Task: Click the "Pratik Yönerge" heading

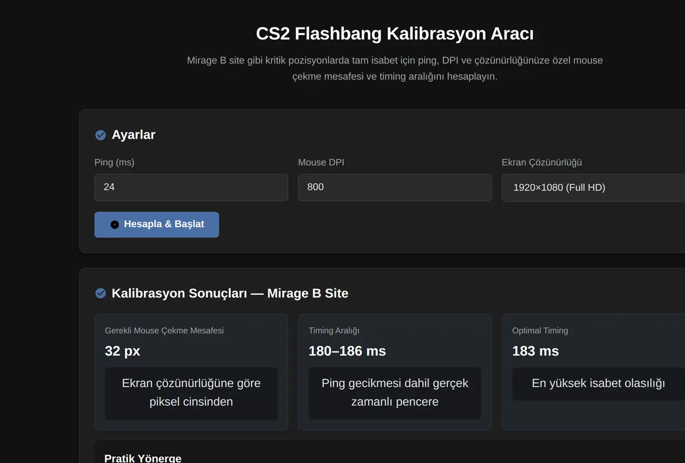Action: [x=143, y=458]
